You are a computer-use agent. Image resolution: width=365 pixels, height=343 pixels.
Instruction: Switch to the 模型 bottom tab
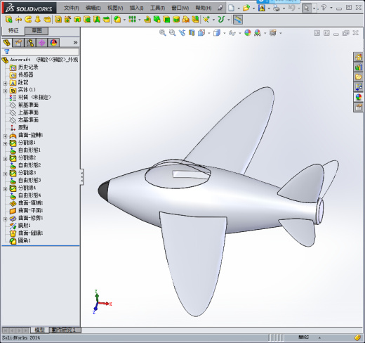(39, 330)
